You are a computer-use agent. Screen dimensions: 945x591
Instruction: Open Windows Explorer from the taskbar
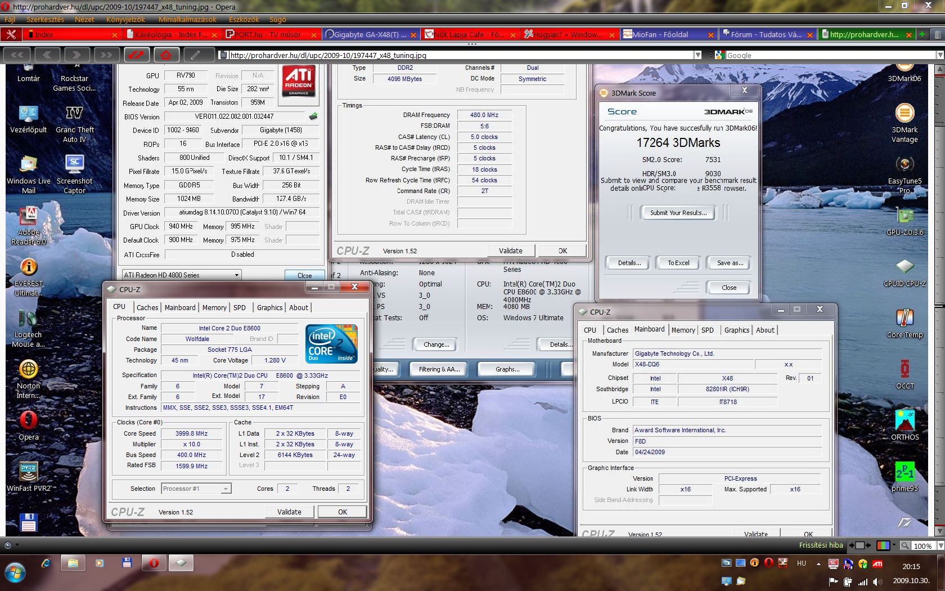point(73,563)
